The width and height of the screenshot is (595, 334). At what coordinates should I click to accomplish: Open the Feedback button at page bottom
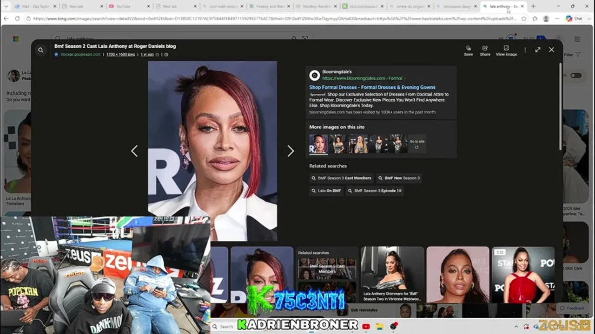572,308
